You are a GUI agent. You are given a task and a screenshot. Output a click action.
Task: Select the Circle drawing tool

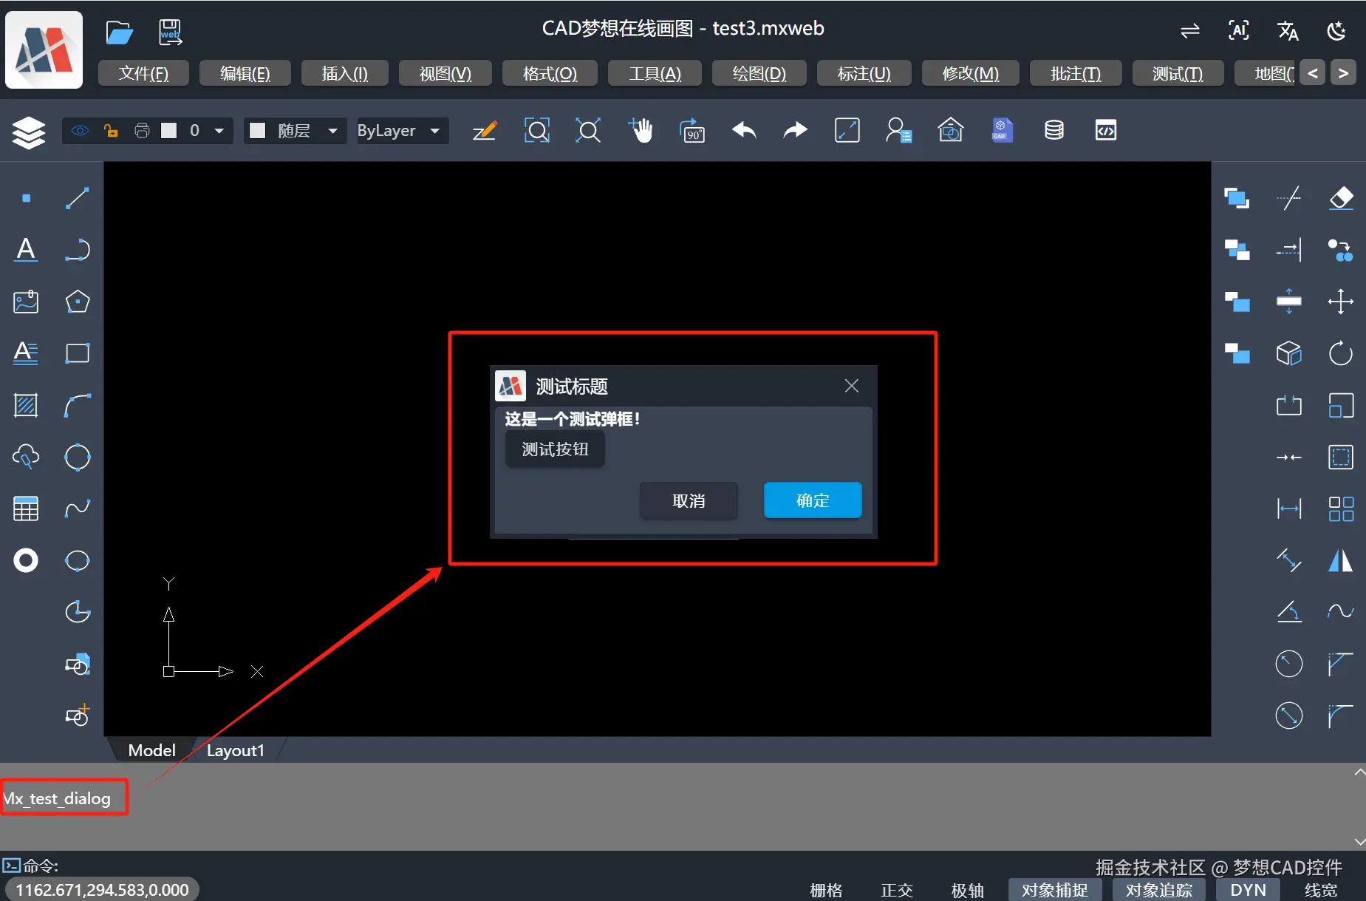(77, 457)
